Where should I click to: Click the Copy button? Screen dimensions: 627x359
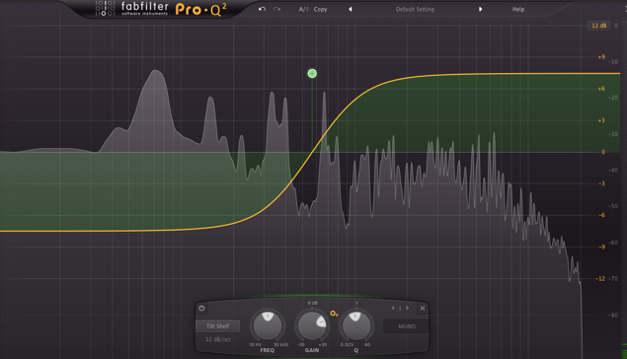point(320,9)
